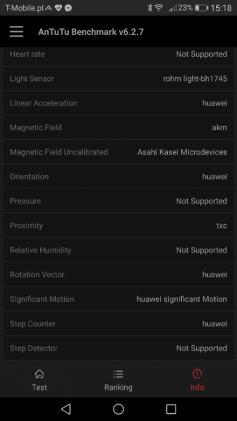Select the Light Sensor row

pos(119,78)
